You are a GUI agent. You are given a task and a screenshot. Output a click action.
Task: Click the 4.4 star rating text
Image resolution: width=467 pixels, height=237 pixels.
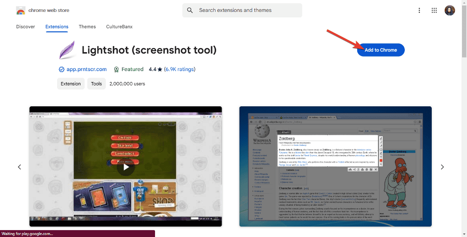pyautogui.click(x=156, y=69)
